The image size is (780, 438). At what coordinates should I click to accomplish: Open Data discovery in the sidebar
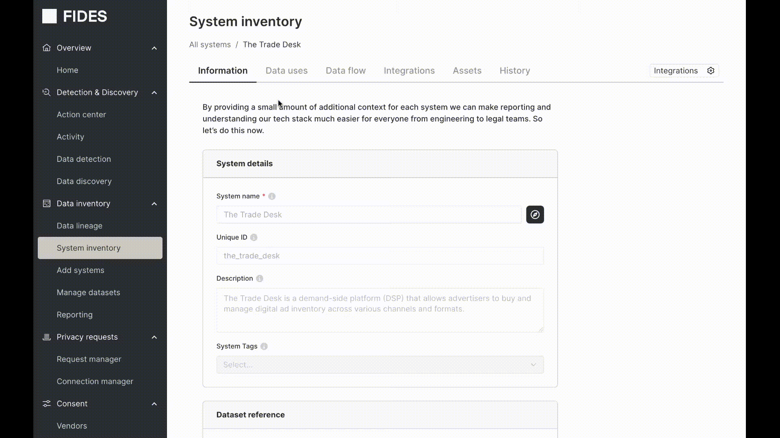point(84,181)
